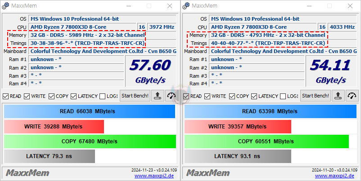Toggle WRITE checkbox in left window
The width and height of the screenshot is (361, 181).
coord(27,96)
